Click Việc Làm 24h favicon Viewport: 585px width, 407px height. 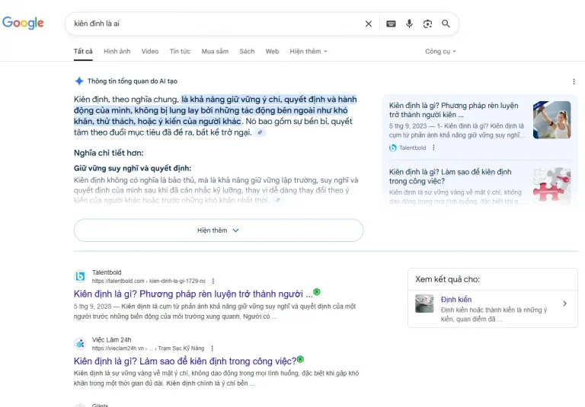click(x=80, y=343)
